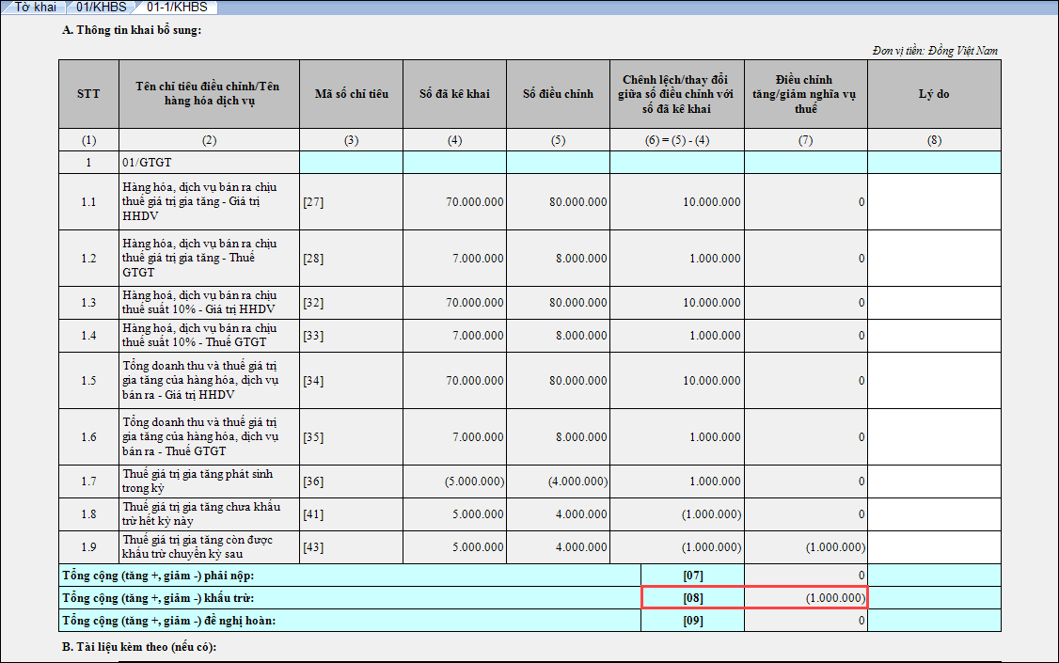Image resolution: width=1059 pixels, height=663 pixels.
Task: Select the [09] đề nghị hoàn total value
Action: 806,621
